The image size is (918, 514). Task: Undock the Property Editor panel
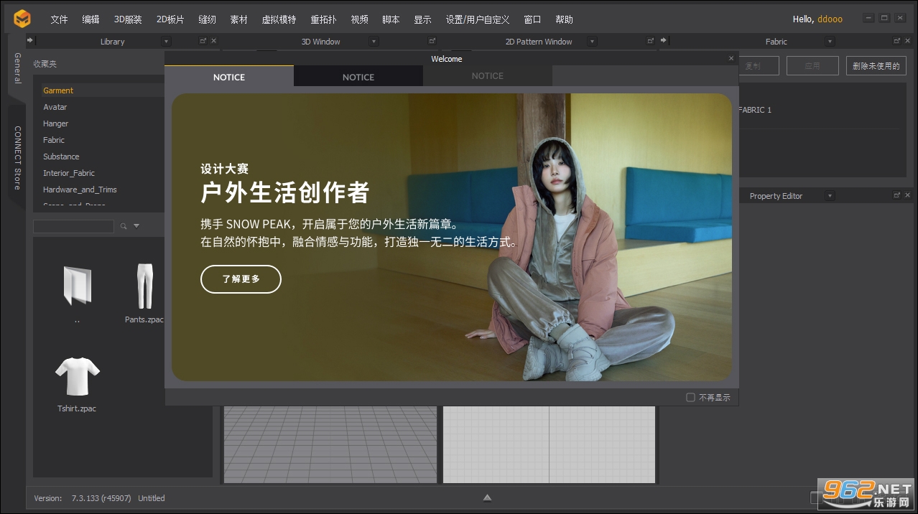coord(897,195)
